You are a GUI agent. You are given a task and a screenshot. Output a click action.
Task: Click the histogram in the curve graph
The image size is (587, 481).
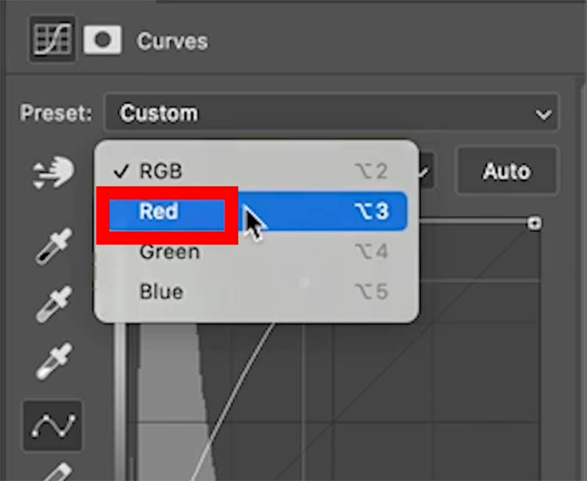click(x=168, y=415)
